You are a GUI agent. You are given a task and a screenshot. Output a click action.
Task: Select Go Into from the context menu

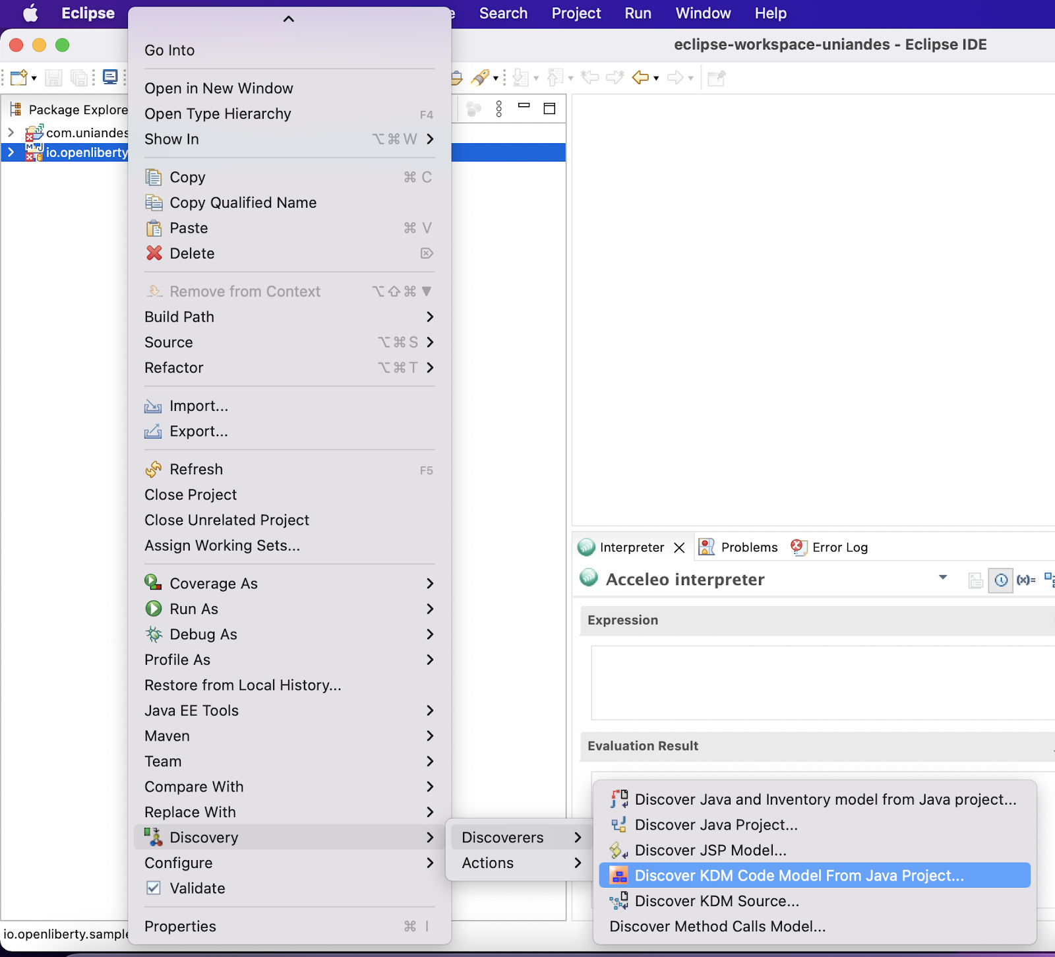pyautogui.click(x=289, y=50)
